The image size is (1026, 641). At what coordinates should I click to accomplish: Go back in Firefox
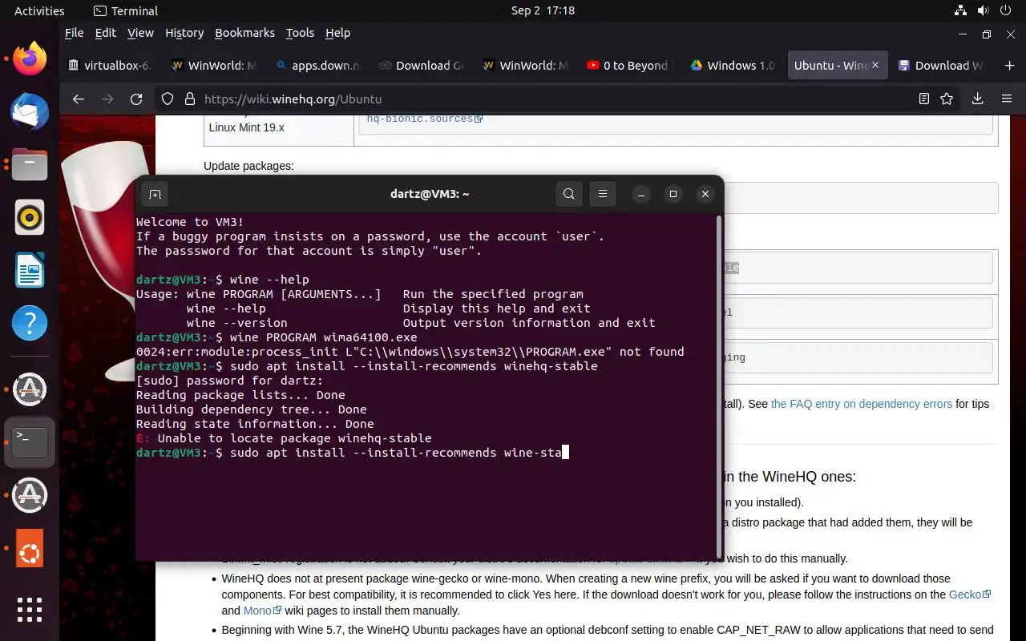point(78,99)
